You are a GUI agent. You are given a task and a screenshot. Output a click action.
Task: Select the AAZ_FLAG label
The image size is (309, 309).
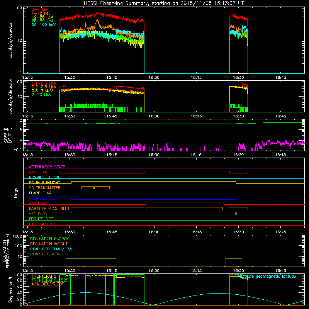click(x=38, y=214)
